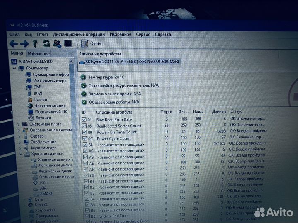
Task: Toggle checkbox for 01 Raw Read Error Rate
Action: click(x=84, y=119)
